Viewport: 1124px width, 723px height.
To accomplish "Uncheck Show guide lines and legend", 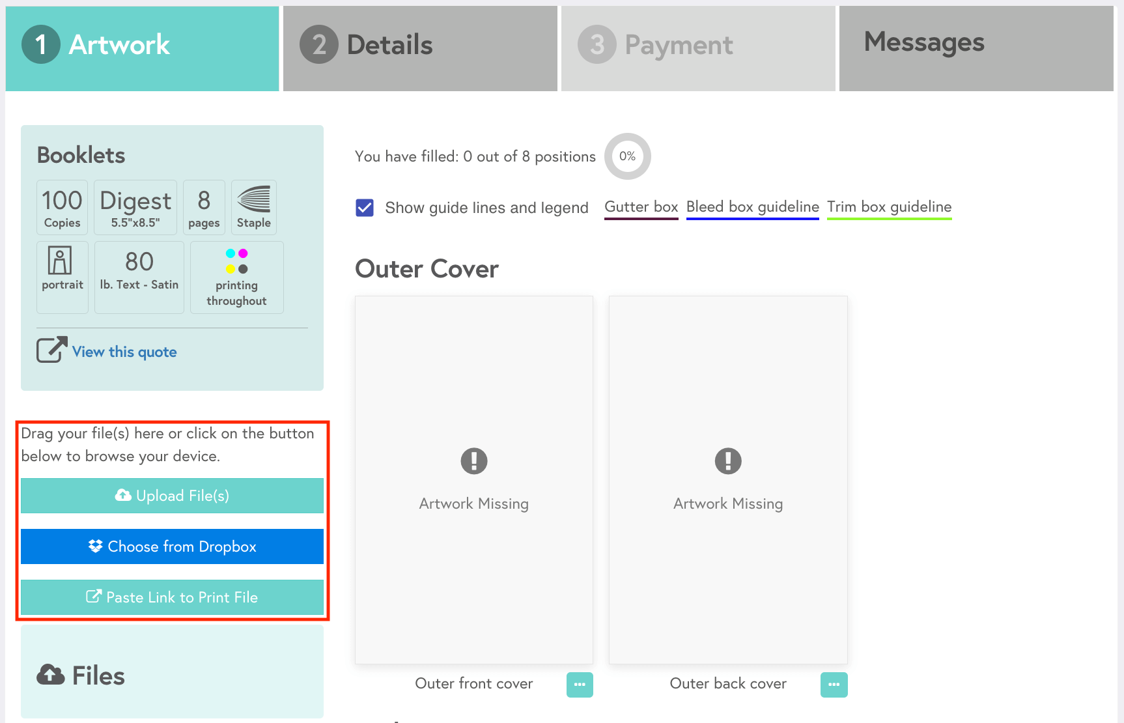I will coord(365,208).
